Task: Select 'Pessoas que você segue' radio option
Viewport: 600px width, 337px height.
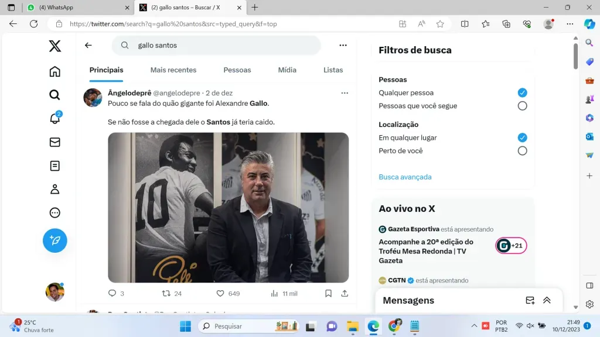Action: (522, 106)
